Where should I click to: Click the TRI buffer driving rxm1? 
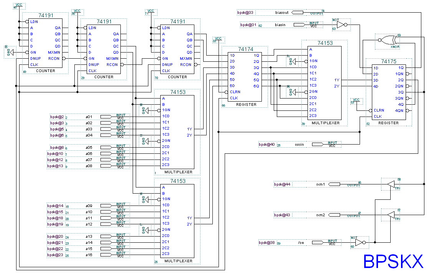pos(391,184)
